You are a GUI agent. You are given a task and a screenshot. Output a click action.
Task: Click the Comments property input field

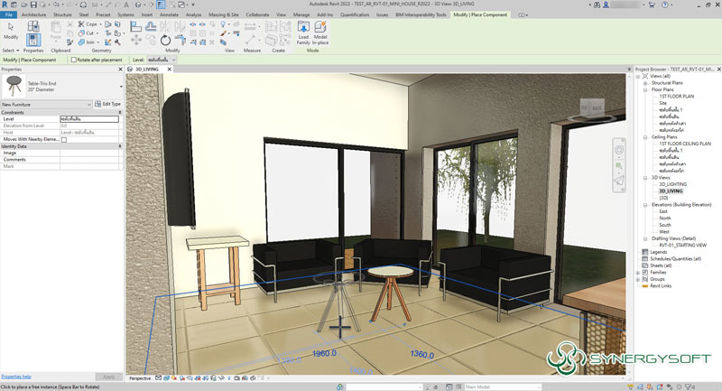(88, 160)
